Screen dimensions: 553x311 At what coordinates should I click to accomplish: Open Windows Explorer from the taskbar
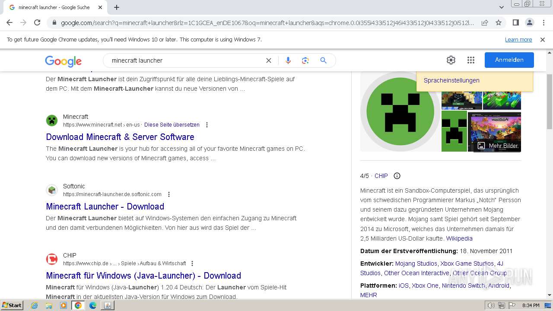(49, 305)
